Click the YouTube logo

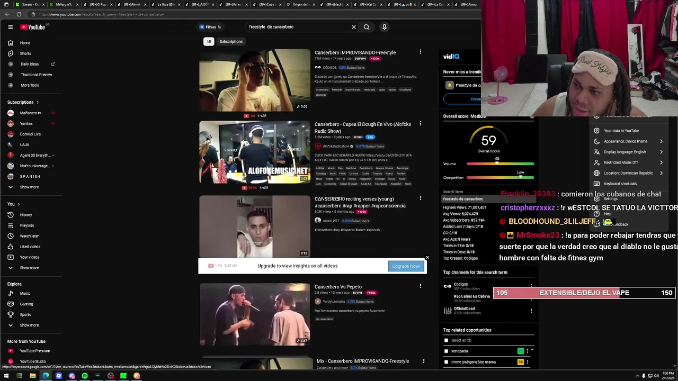point(33,27)
